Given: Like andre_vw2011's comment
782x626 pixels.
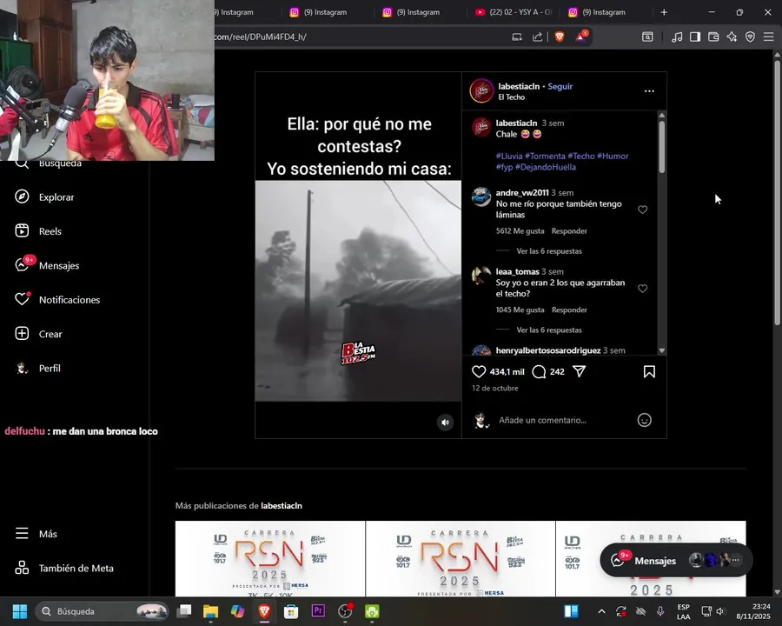Looking at the screenshot, I should coord(642,210).
